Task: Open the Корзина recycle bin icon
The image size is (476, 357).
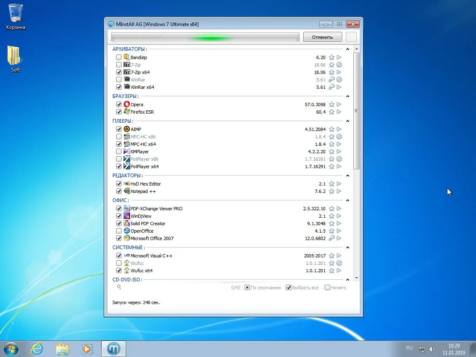Action: [x=15, y=17]
